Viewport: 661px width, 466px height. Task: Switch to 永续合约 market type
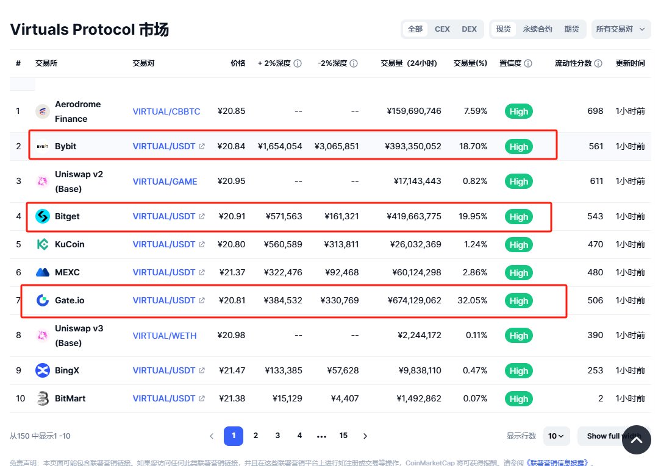[537, 29]
